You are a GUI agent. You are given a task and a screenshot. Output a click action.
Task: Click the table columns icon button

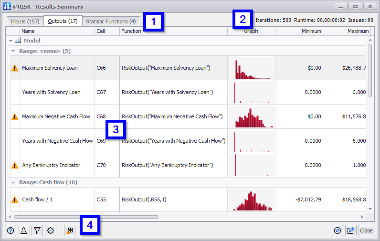point(70,231)
